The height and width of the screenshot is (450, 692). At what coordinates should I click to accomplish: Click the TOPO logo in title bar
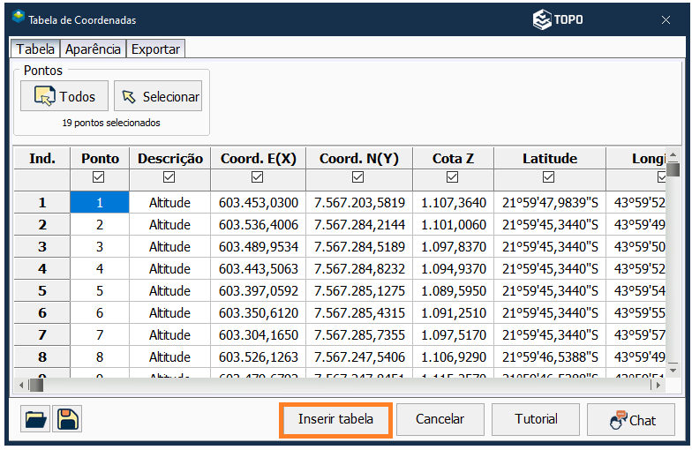click(558, 19)
